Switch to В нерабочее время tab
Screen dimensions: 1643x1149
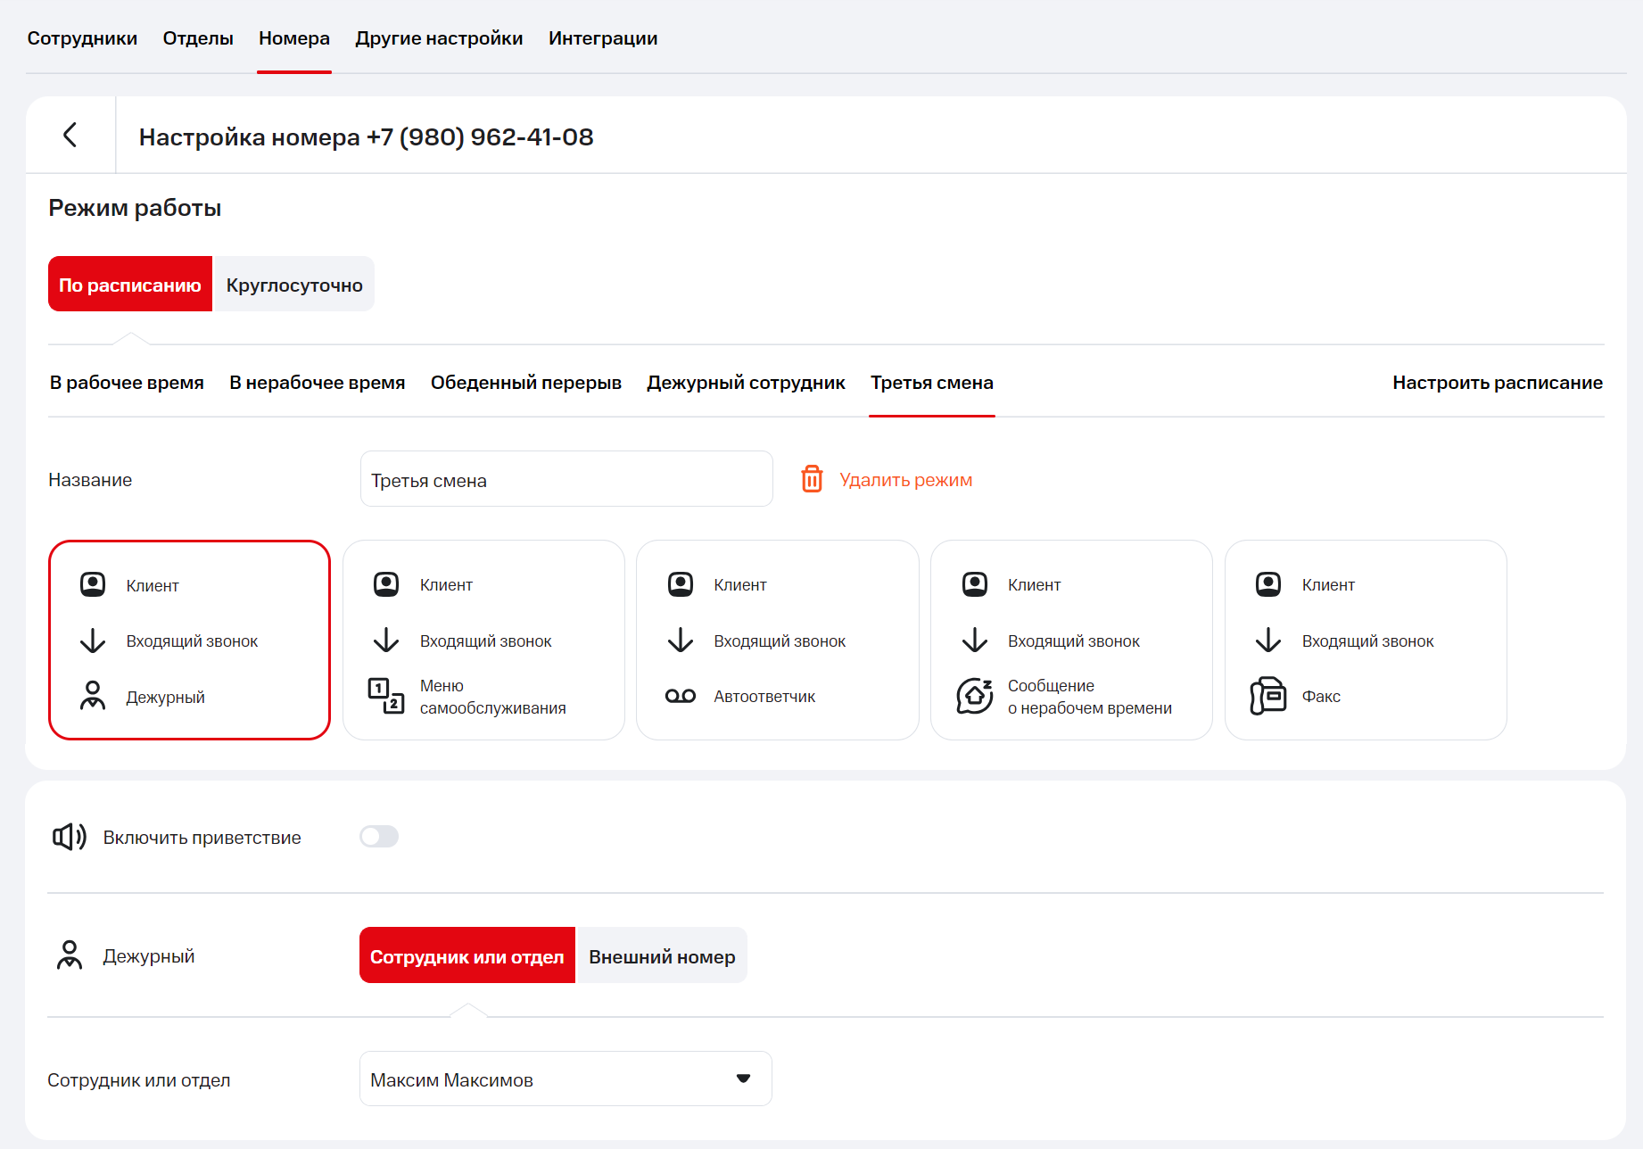coord(317,383)
